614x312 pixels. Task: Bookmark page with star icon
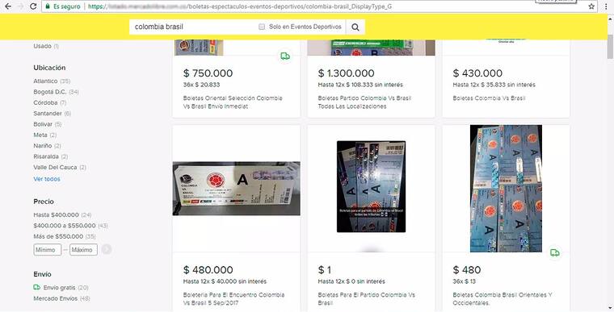click(591, 6)
